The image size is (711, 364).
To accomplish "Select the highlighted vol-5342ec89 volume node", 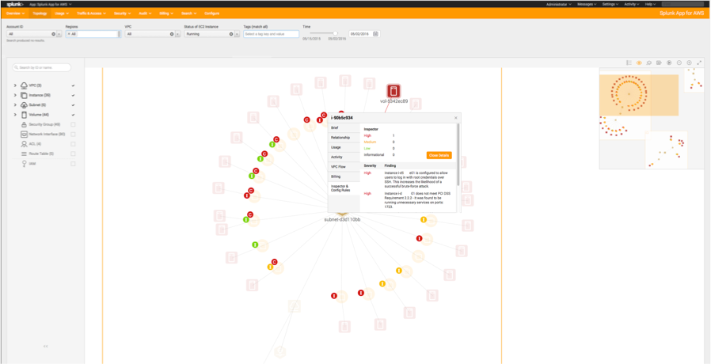I will pos(394,90).
